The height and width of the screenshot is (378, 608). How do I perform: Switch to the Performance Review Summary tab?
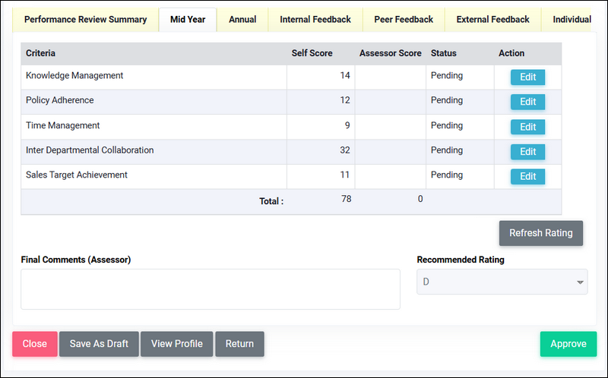pos(85,20)
